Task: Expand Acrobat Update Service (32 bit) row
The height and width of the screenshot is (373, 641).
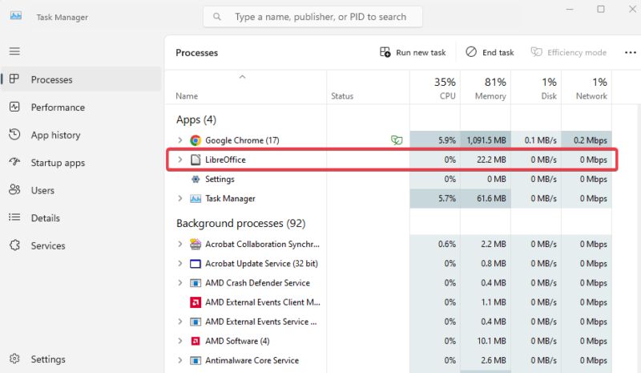Action: [x=179, y=263]
